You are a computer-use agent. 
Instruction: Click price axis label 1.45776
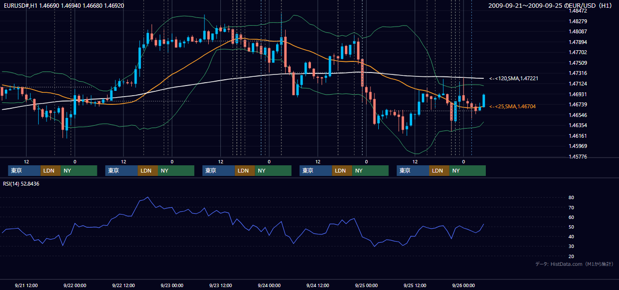coord(578,157)
